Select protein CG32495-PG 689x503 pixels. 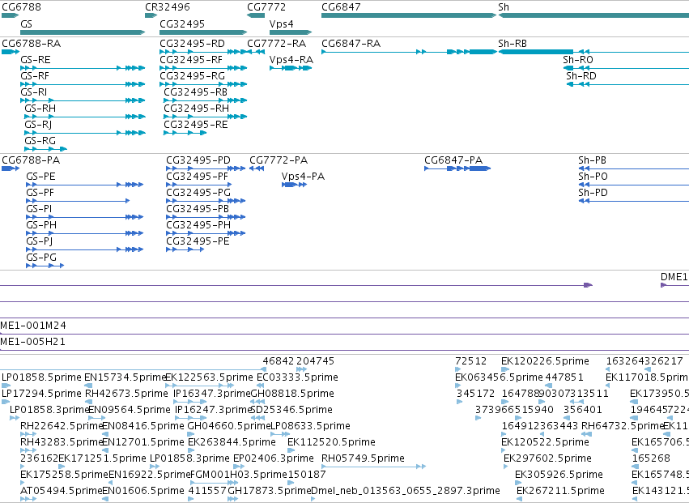pos(198,193)
